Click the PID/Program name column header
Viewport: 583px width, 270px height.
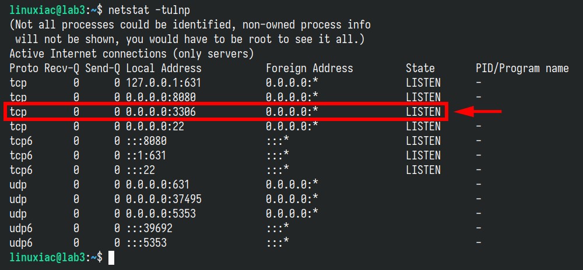(x=522, y=69)
